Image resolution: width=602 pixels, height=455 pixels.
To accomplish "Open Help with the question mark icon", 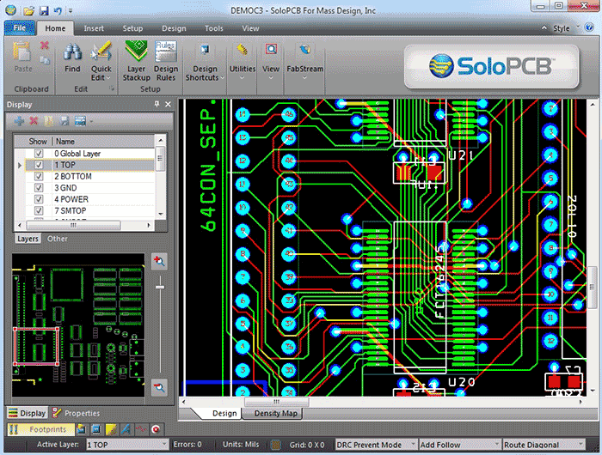I will click(589, 27).
